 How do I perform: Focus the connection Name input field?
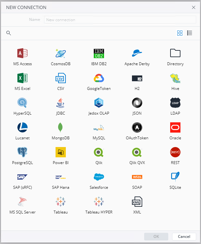click(x=120, y=20)
